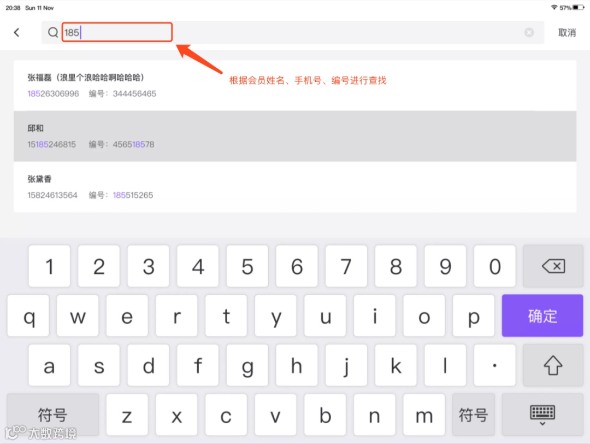Tap the letter x key

pyautogui.click(x=177, y=414)
